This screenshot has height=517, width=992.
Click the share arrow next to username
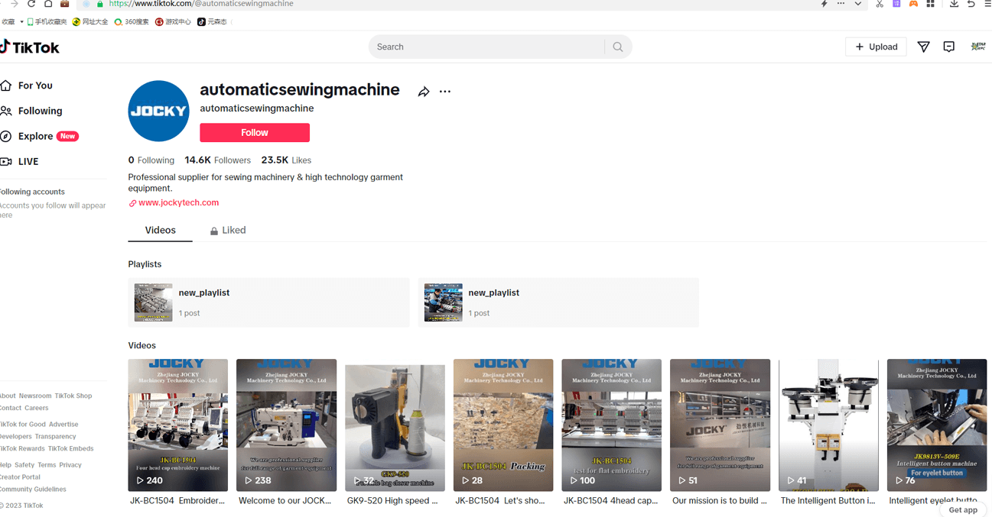(x=424, y=92)
